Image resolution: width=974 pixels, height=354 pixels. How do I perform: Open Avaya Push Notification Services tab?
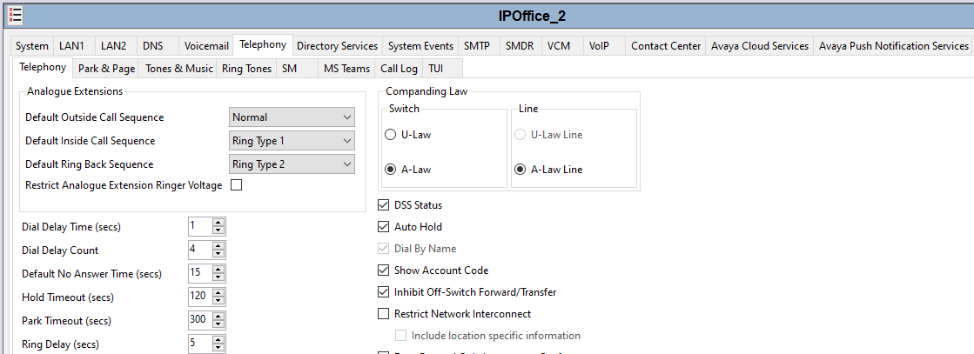pos(893,46)
